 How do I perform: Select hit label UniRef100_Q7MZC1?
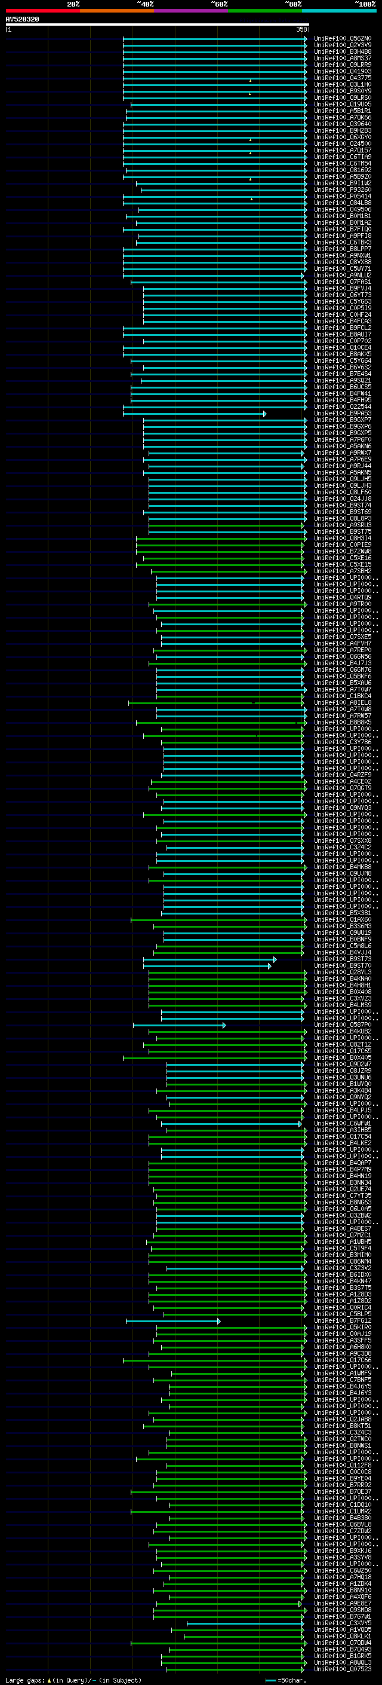pyautogui.click(x=343, y=1235)
